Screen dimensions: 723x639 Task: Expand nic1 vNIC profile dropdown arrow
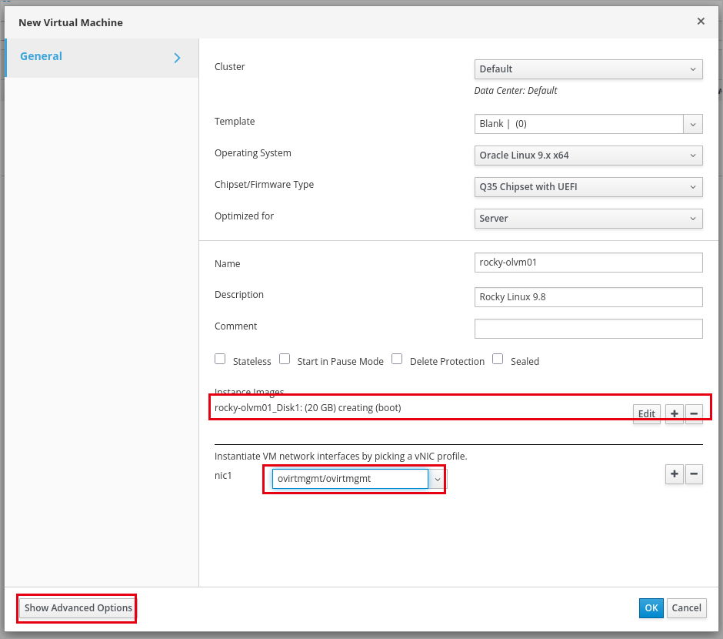438,479
